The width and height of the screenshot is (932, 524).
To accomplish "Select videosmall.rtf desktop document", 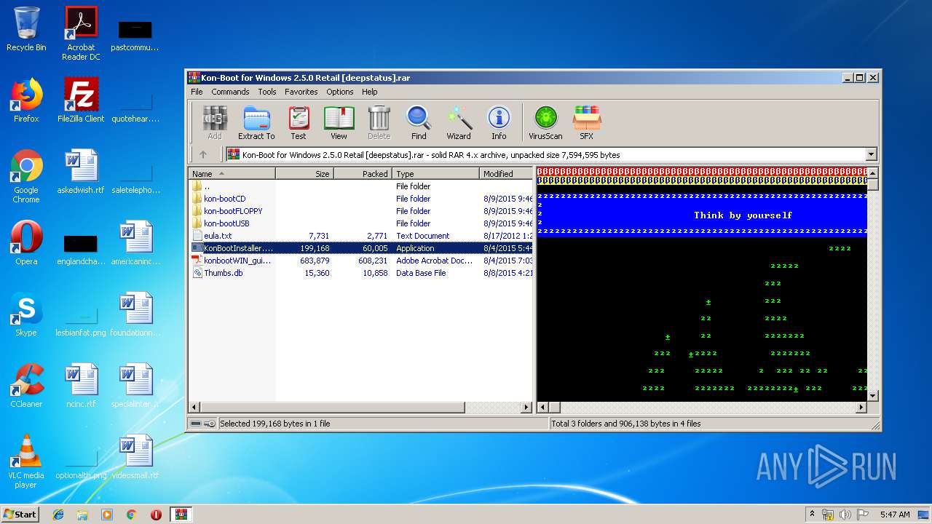I will pos(135,457).
